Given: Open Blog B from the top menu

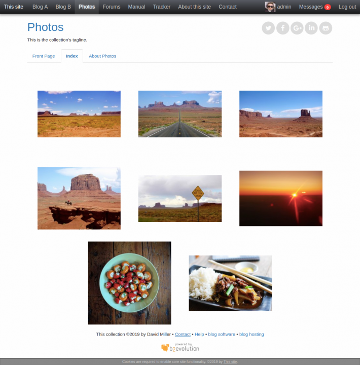Looking at the screenshot, I should [x=63, y=7].
